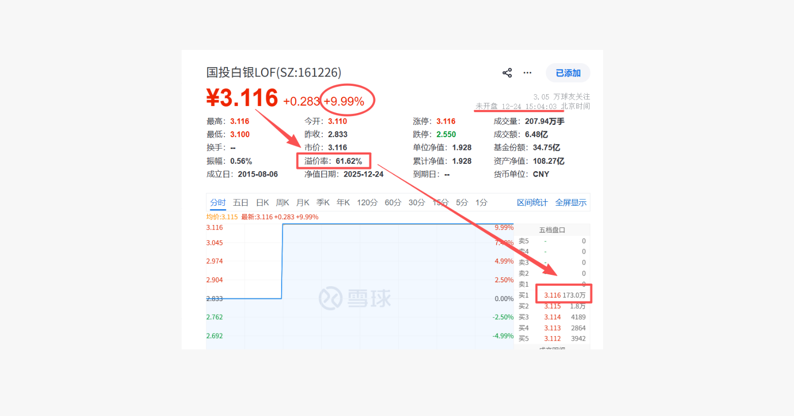Switch to the 日K tab
Image resolution: width=794 pixels, height=416 pixels.
point(263,202)
